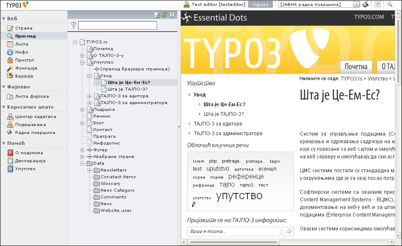
Task: Collapse the Увод tree node
Action: click(x=89, y=76)
